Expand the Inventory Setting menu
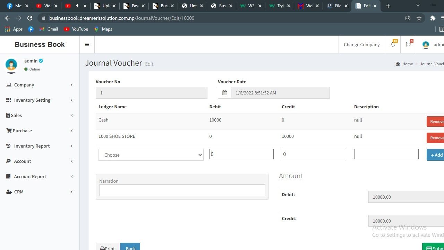 (x=40, y=100)
